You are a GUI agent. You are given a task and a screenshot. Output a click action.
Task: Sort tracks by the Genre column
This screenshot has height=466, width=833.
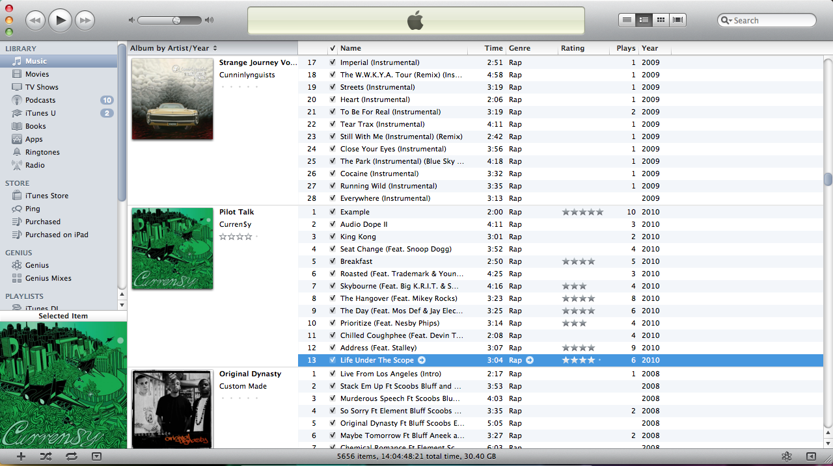click(x=532, y=48)
